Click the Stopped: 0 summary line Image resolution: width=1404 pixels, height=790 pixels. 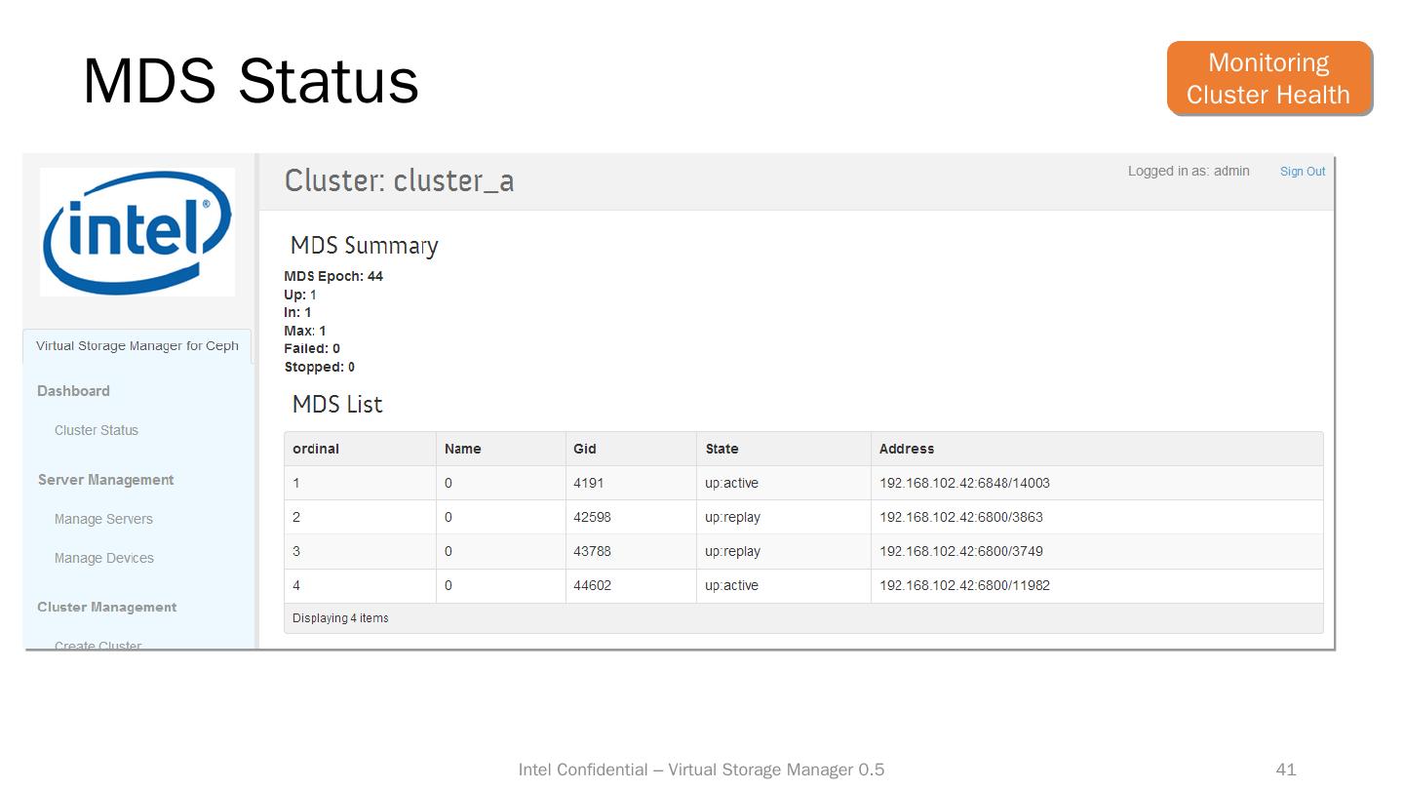coord(320,367)
